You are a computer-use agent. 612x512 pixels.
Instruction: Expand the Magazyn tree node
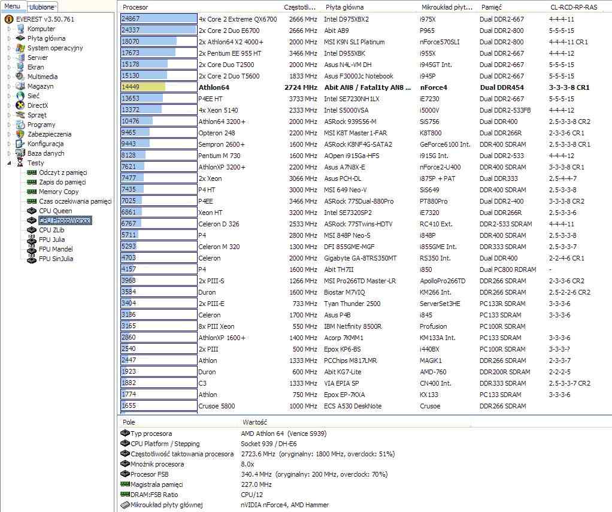click(x=9, y=86)
